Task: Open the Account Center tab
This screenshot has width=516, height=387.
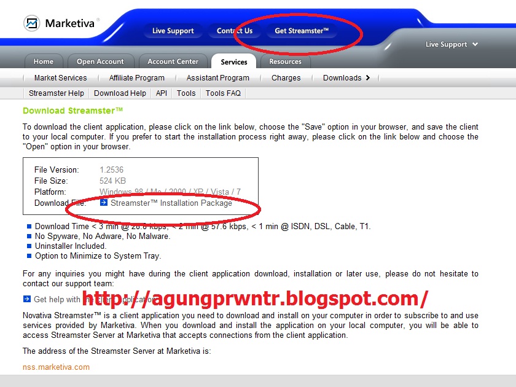Action: 173,61
